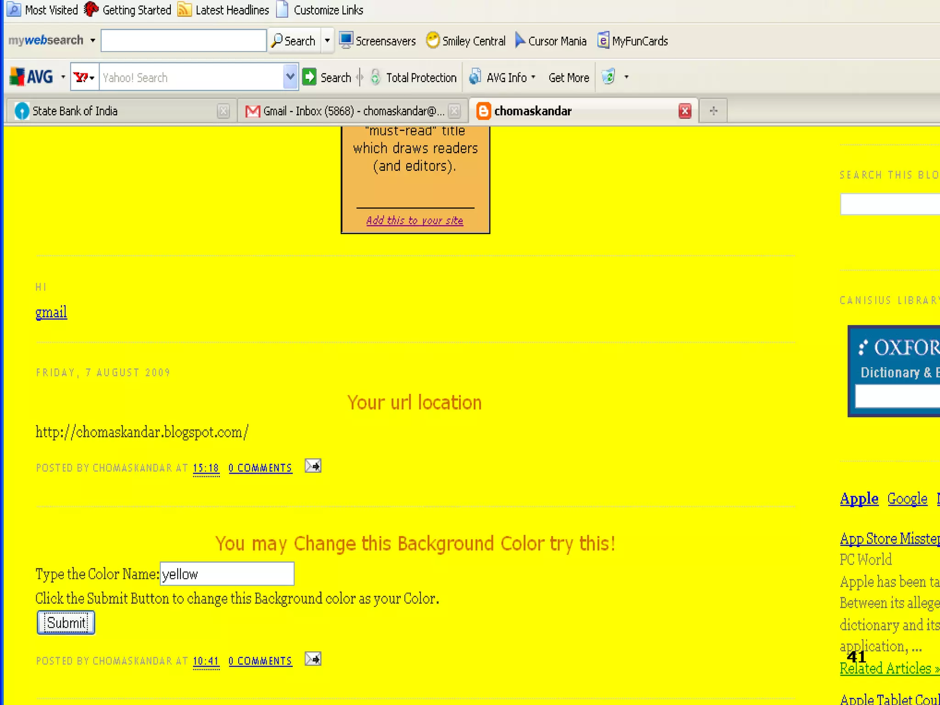Click the Color Name text field
This screenshot has width=940, height=705.
(227, 574)
